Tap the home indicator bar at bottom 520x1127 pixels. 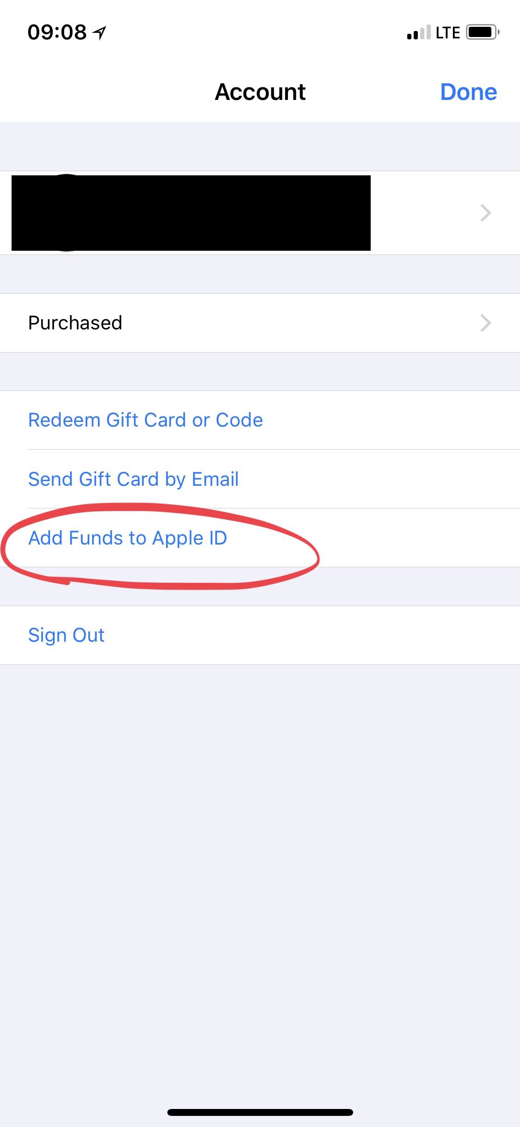coord(260,1112)
